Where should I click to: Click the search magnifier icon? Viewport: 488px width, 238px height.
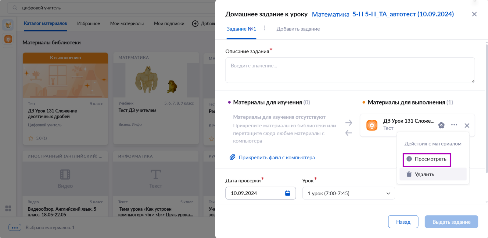tap(15, 8)
